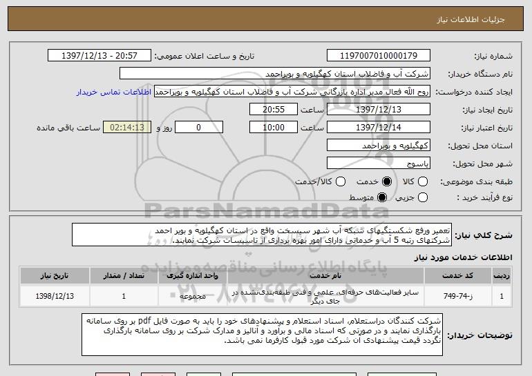This screenshot has height=376, width=532.
Task: Click the ردیف column header
Action: [x=502, y=276]
